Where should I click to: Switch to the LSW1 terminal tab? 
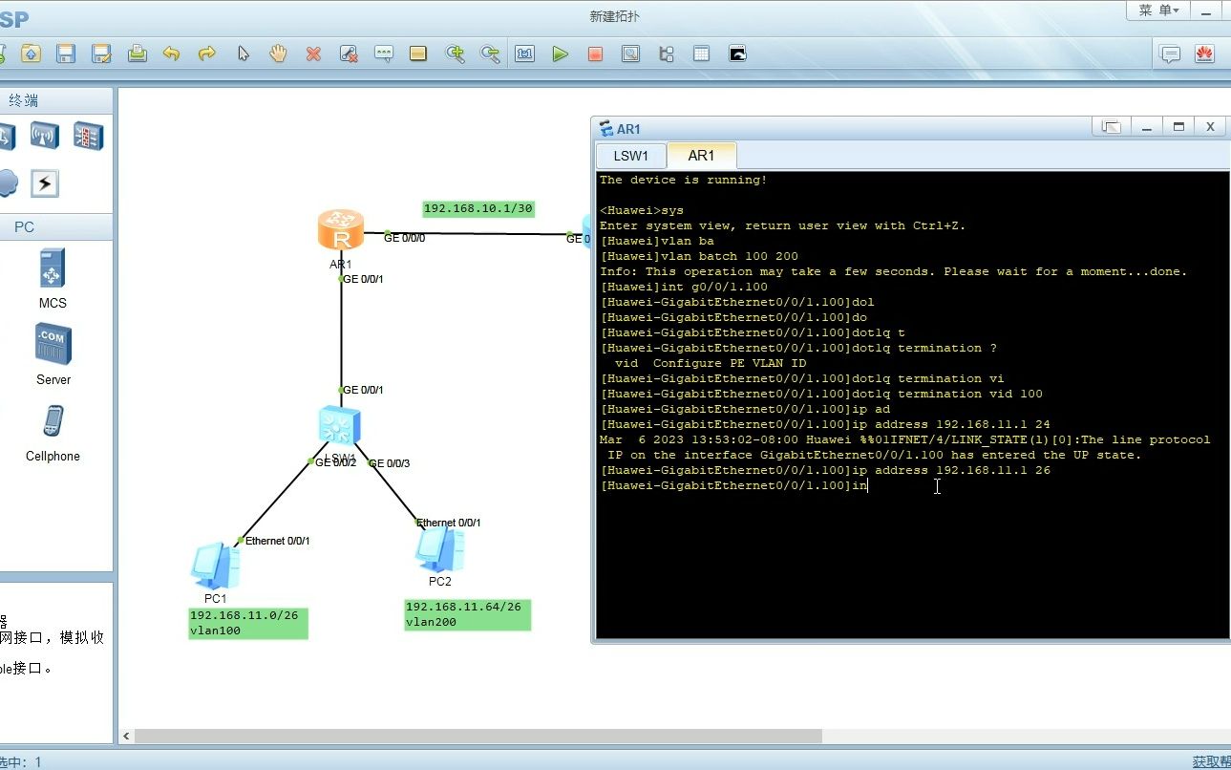click(630, 156)
